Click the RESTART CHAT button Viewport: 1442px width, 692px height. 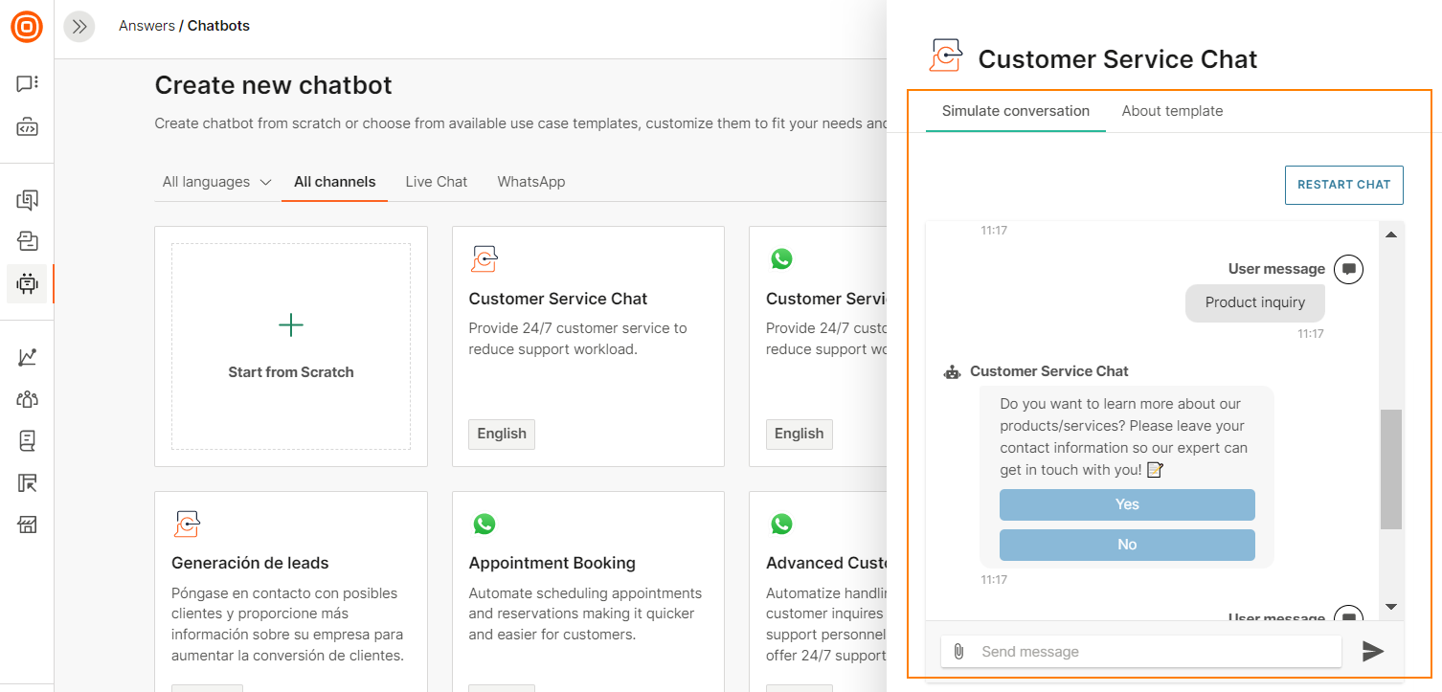pos(1343,185)
